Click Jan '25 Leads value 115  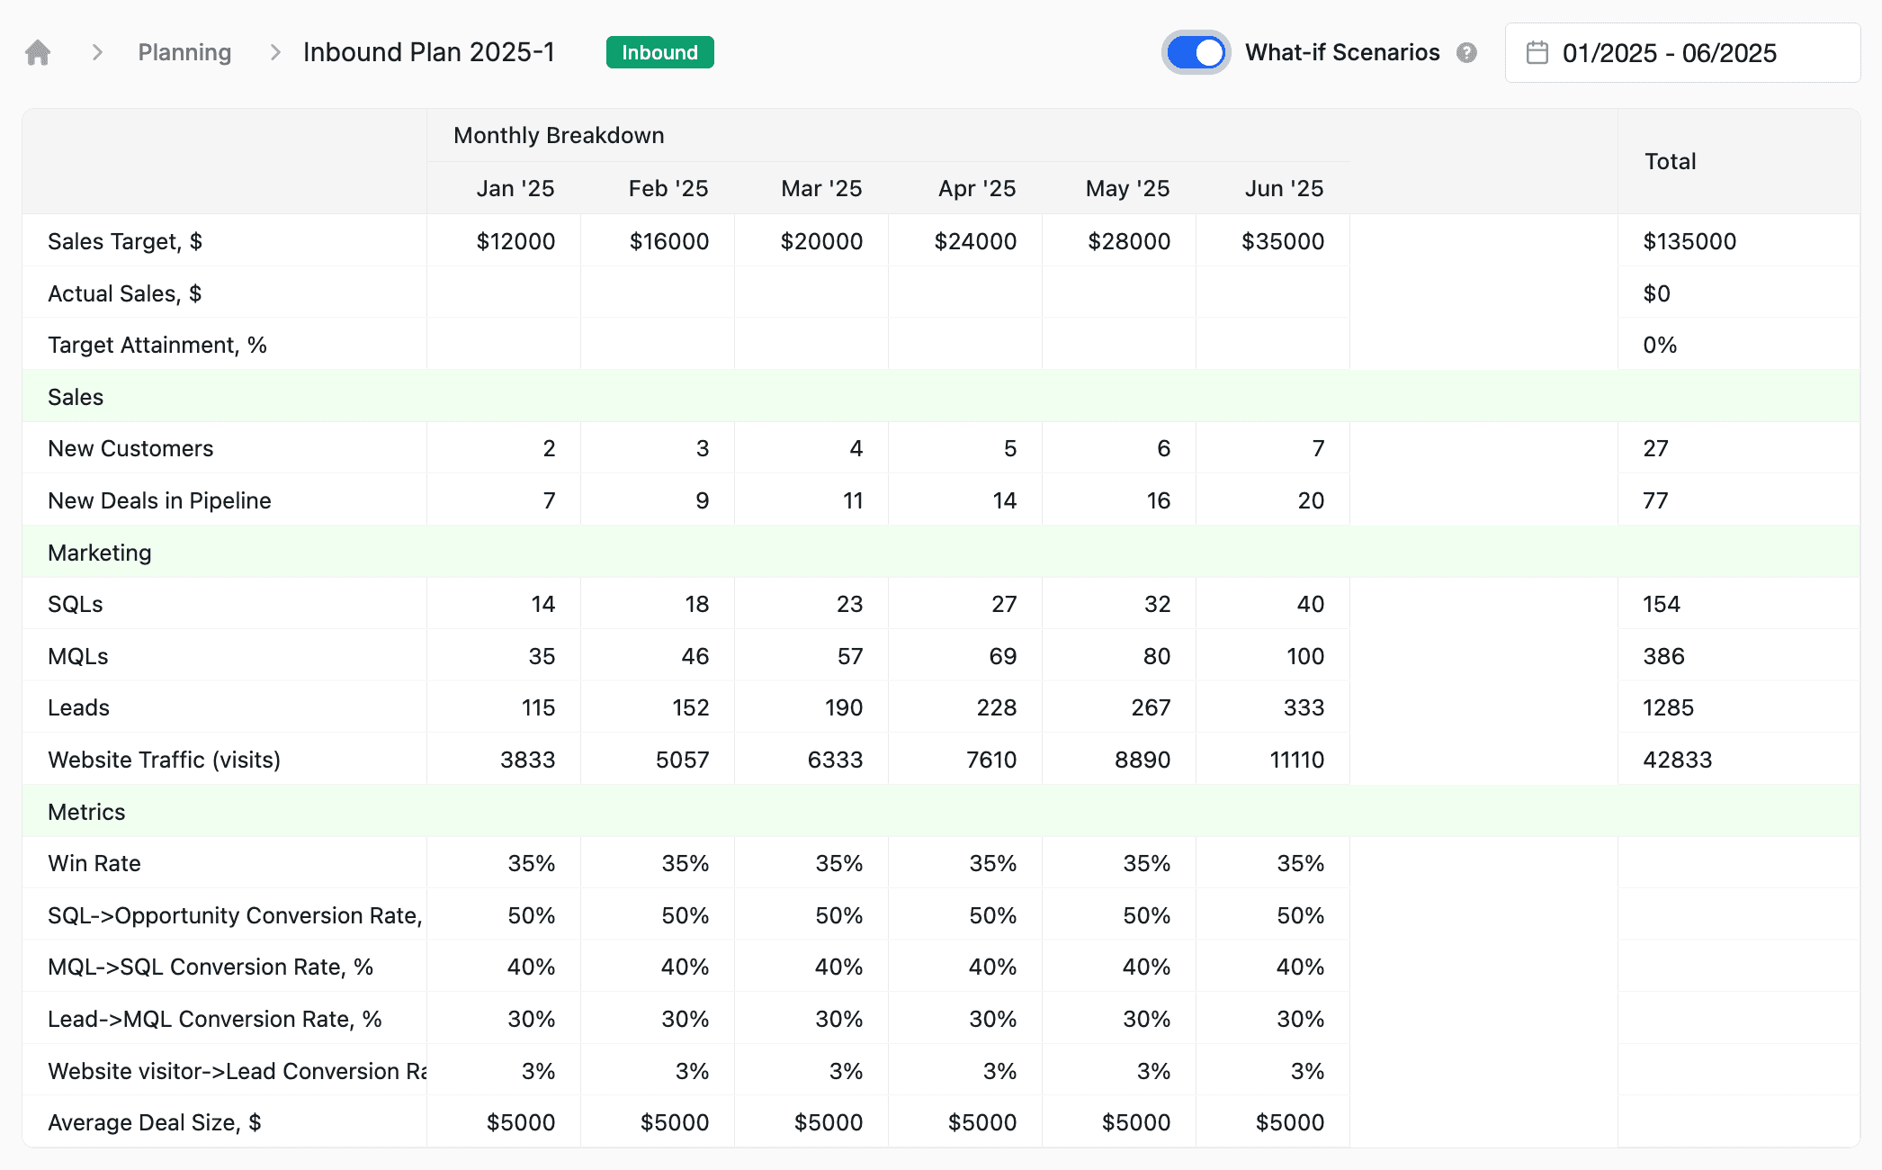538,707
